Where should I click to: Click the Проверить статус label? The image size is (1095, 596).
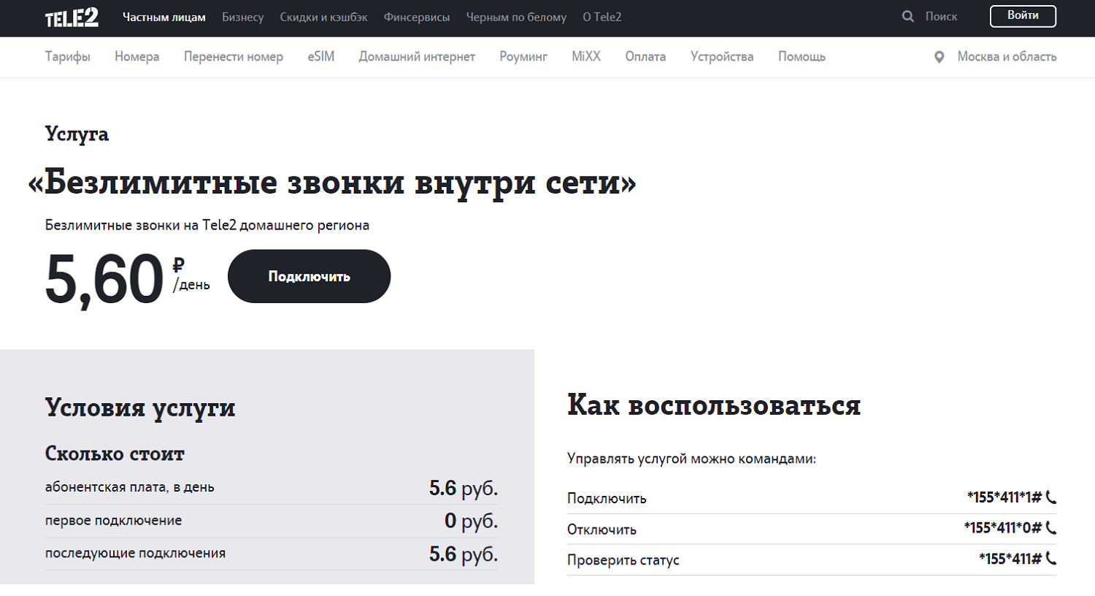pos(623,560)
